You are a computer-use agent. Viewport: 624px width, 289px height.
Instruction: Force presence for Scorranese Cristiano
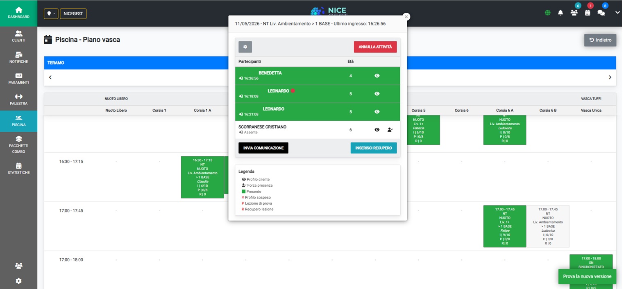[x=390, y=130]
